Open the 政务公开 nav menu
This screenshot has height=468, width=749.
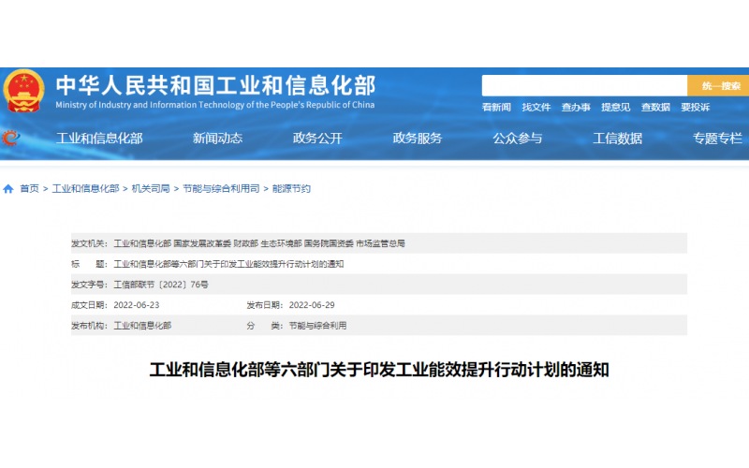click(317, 139)
